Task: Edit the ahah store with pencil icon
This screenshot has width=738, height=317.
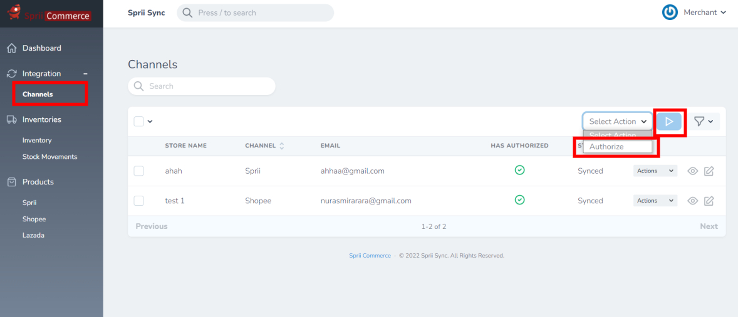Action: pos(709,171)
